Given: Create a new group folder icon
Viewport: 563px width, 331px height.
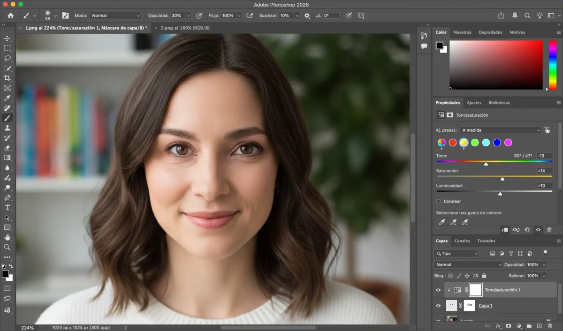Looking at the screenshot, I should click(x=529, y=325).
